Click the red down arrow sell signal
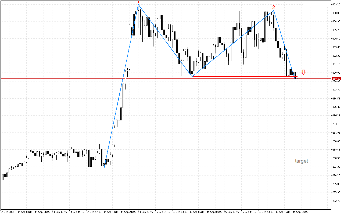The width and height of the screenshot is (344, 215). click(x=303, y=72)
